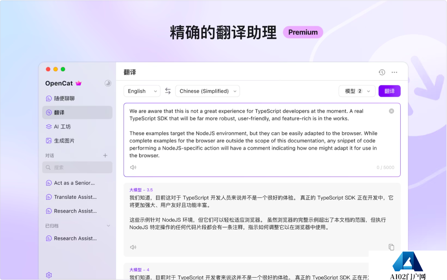This screenshot has height=280, width=447.
Task: Copy the 大模型 – 3.5 translation result
Action: [x=391, y=247]
